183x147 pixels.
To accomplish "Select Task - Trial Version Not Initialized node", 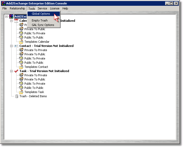I will point(44,71).
